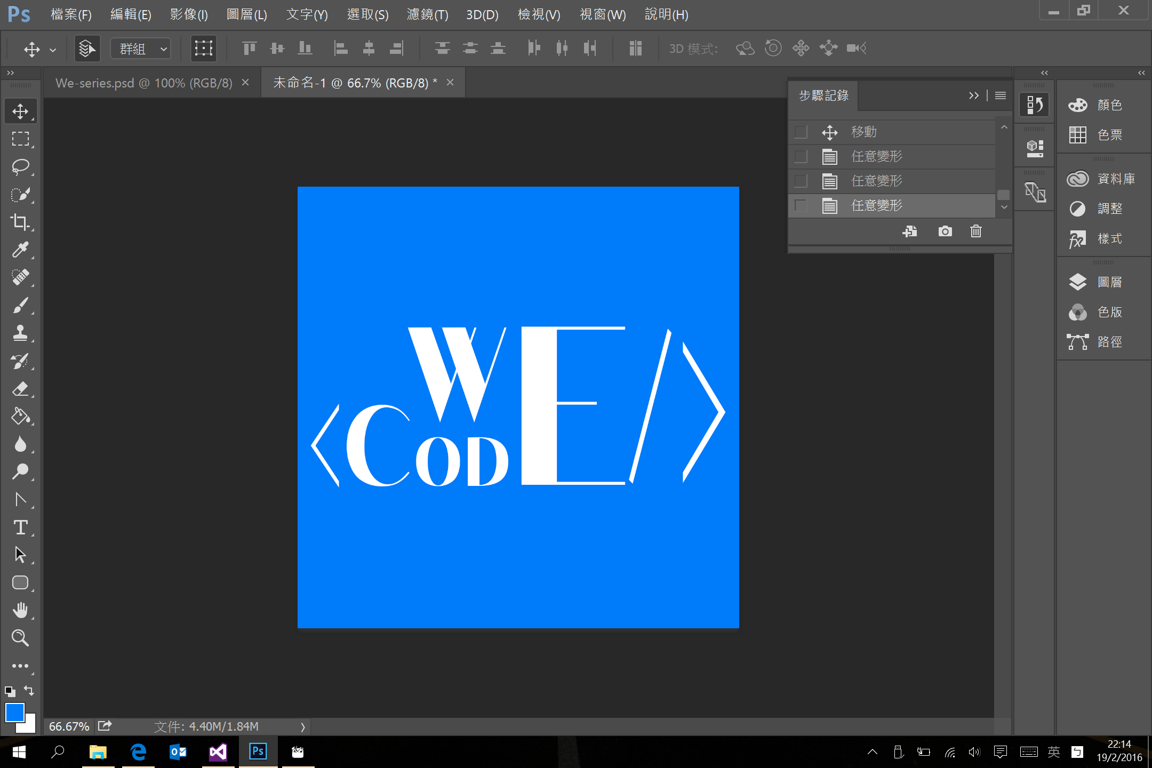The image size is (1152, 768).
Task: Create new snapshot with camera icon
Action: click(945, 231)
